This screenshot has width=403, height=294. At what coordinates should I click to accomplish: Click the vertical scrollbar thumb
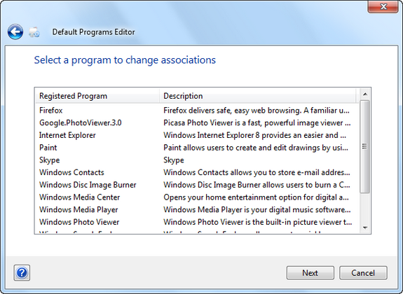click(364, 146)
